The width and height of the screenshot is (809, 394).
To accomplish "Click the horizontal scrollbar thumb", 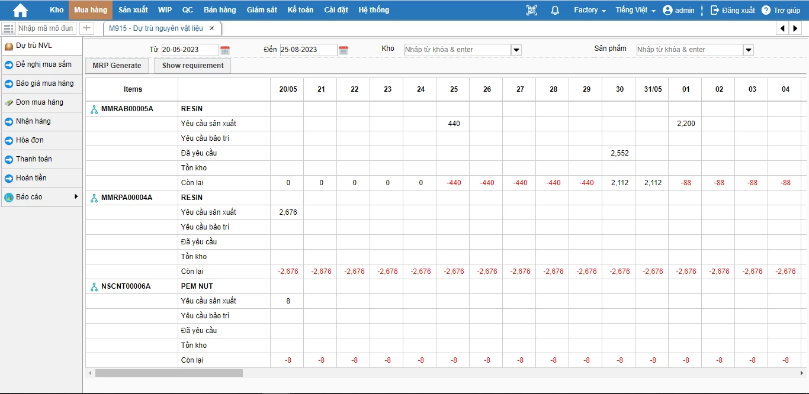I will (x=169, y=373).
